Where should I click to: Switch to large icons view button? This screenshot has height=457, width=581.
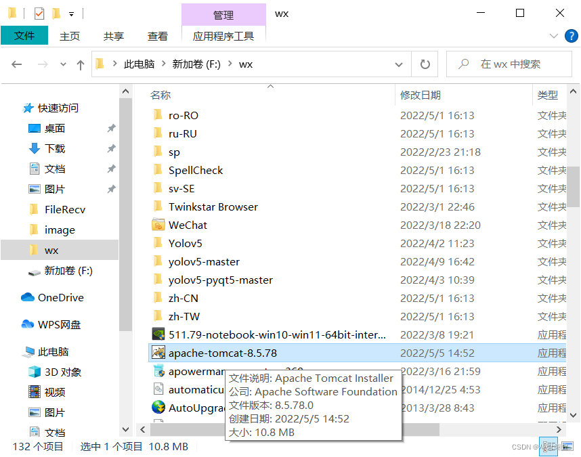coord(567,447)
